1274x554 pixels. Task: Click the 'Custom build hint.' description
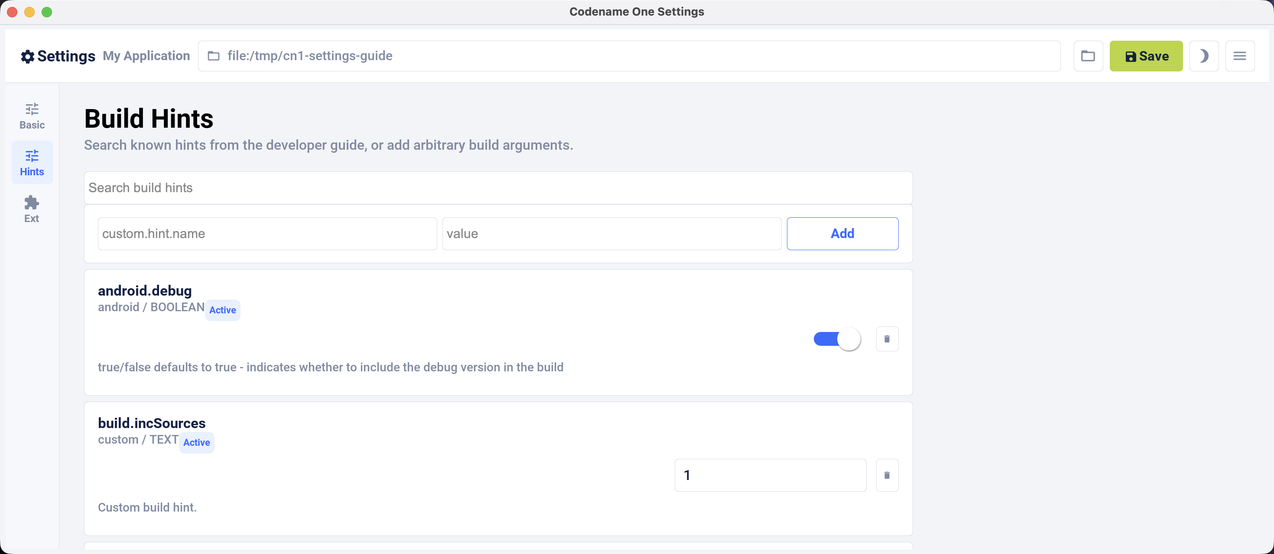(147, 507)
